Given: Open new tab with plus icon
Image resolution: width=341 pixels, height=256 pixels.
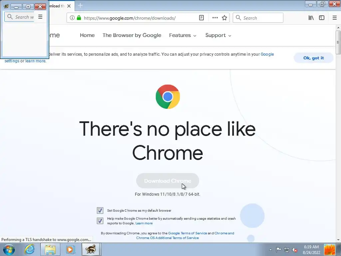Looking at the screenshot, I should [80, 5].
